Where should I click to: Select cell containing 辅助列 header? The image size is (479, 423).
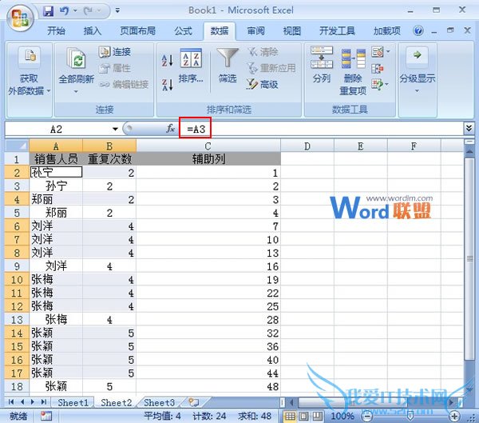[x=208, y=159]
